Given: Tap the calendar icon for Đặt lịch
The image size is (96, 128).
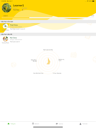Looking at the screenshot, I should 33,124.
